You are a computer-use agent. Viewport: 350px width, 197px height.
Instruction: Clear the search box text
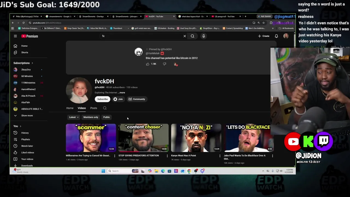185,36
